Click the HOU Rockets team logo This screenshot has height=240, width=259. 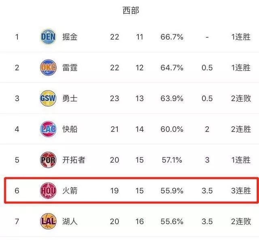click(48, 191)
